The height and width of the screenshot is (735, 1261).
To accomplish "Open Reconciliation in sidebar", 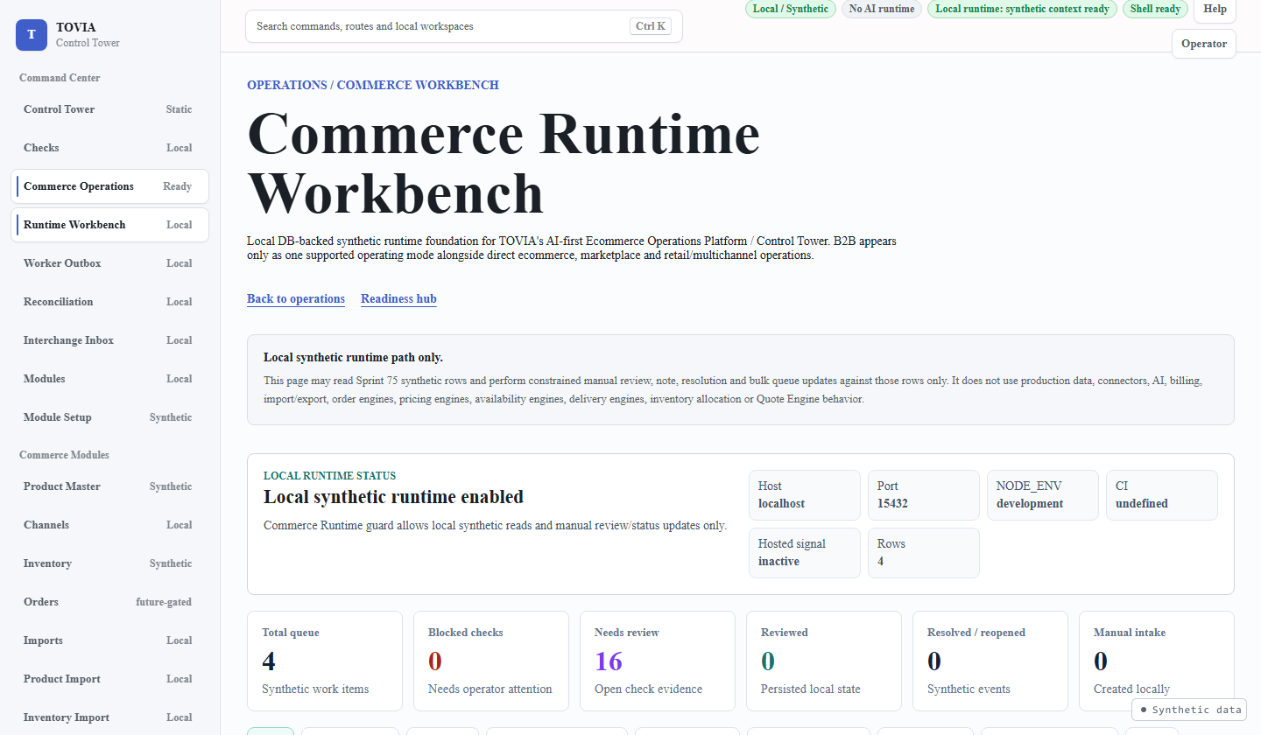I will tap(109, 302).
